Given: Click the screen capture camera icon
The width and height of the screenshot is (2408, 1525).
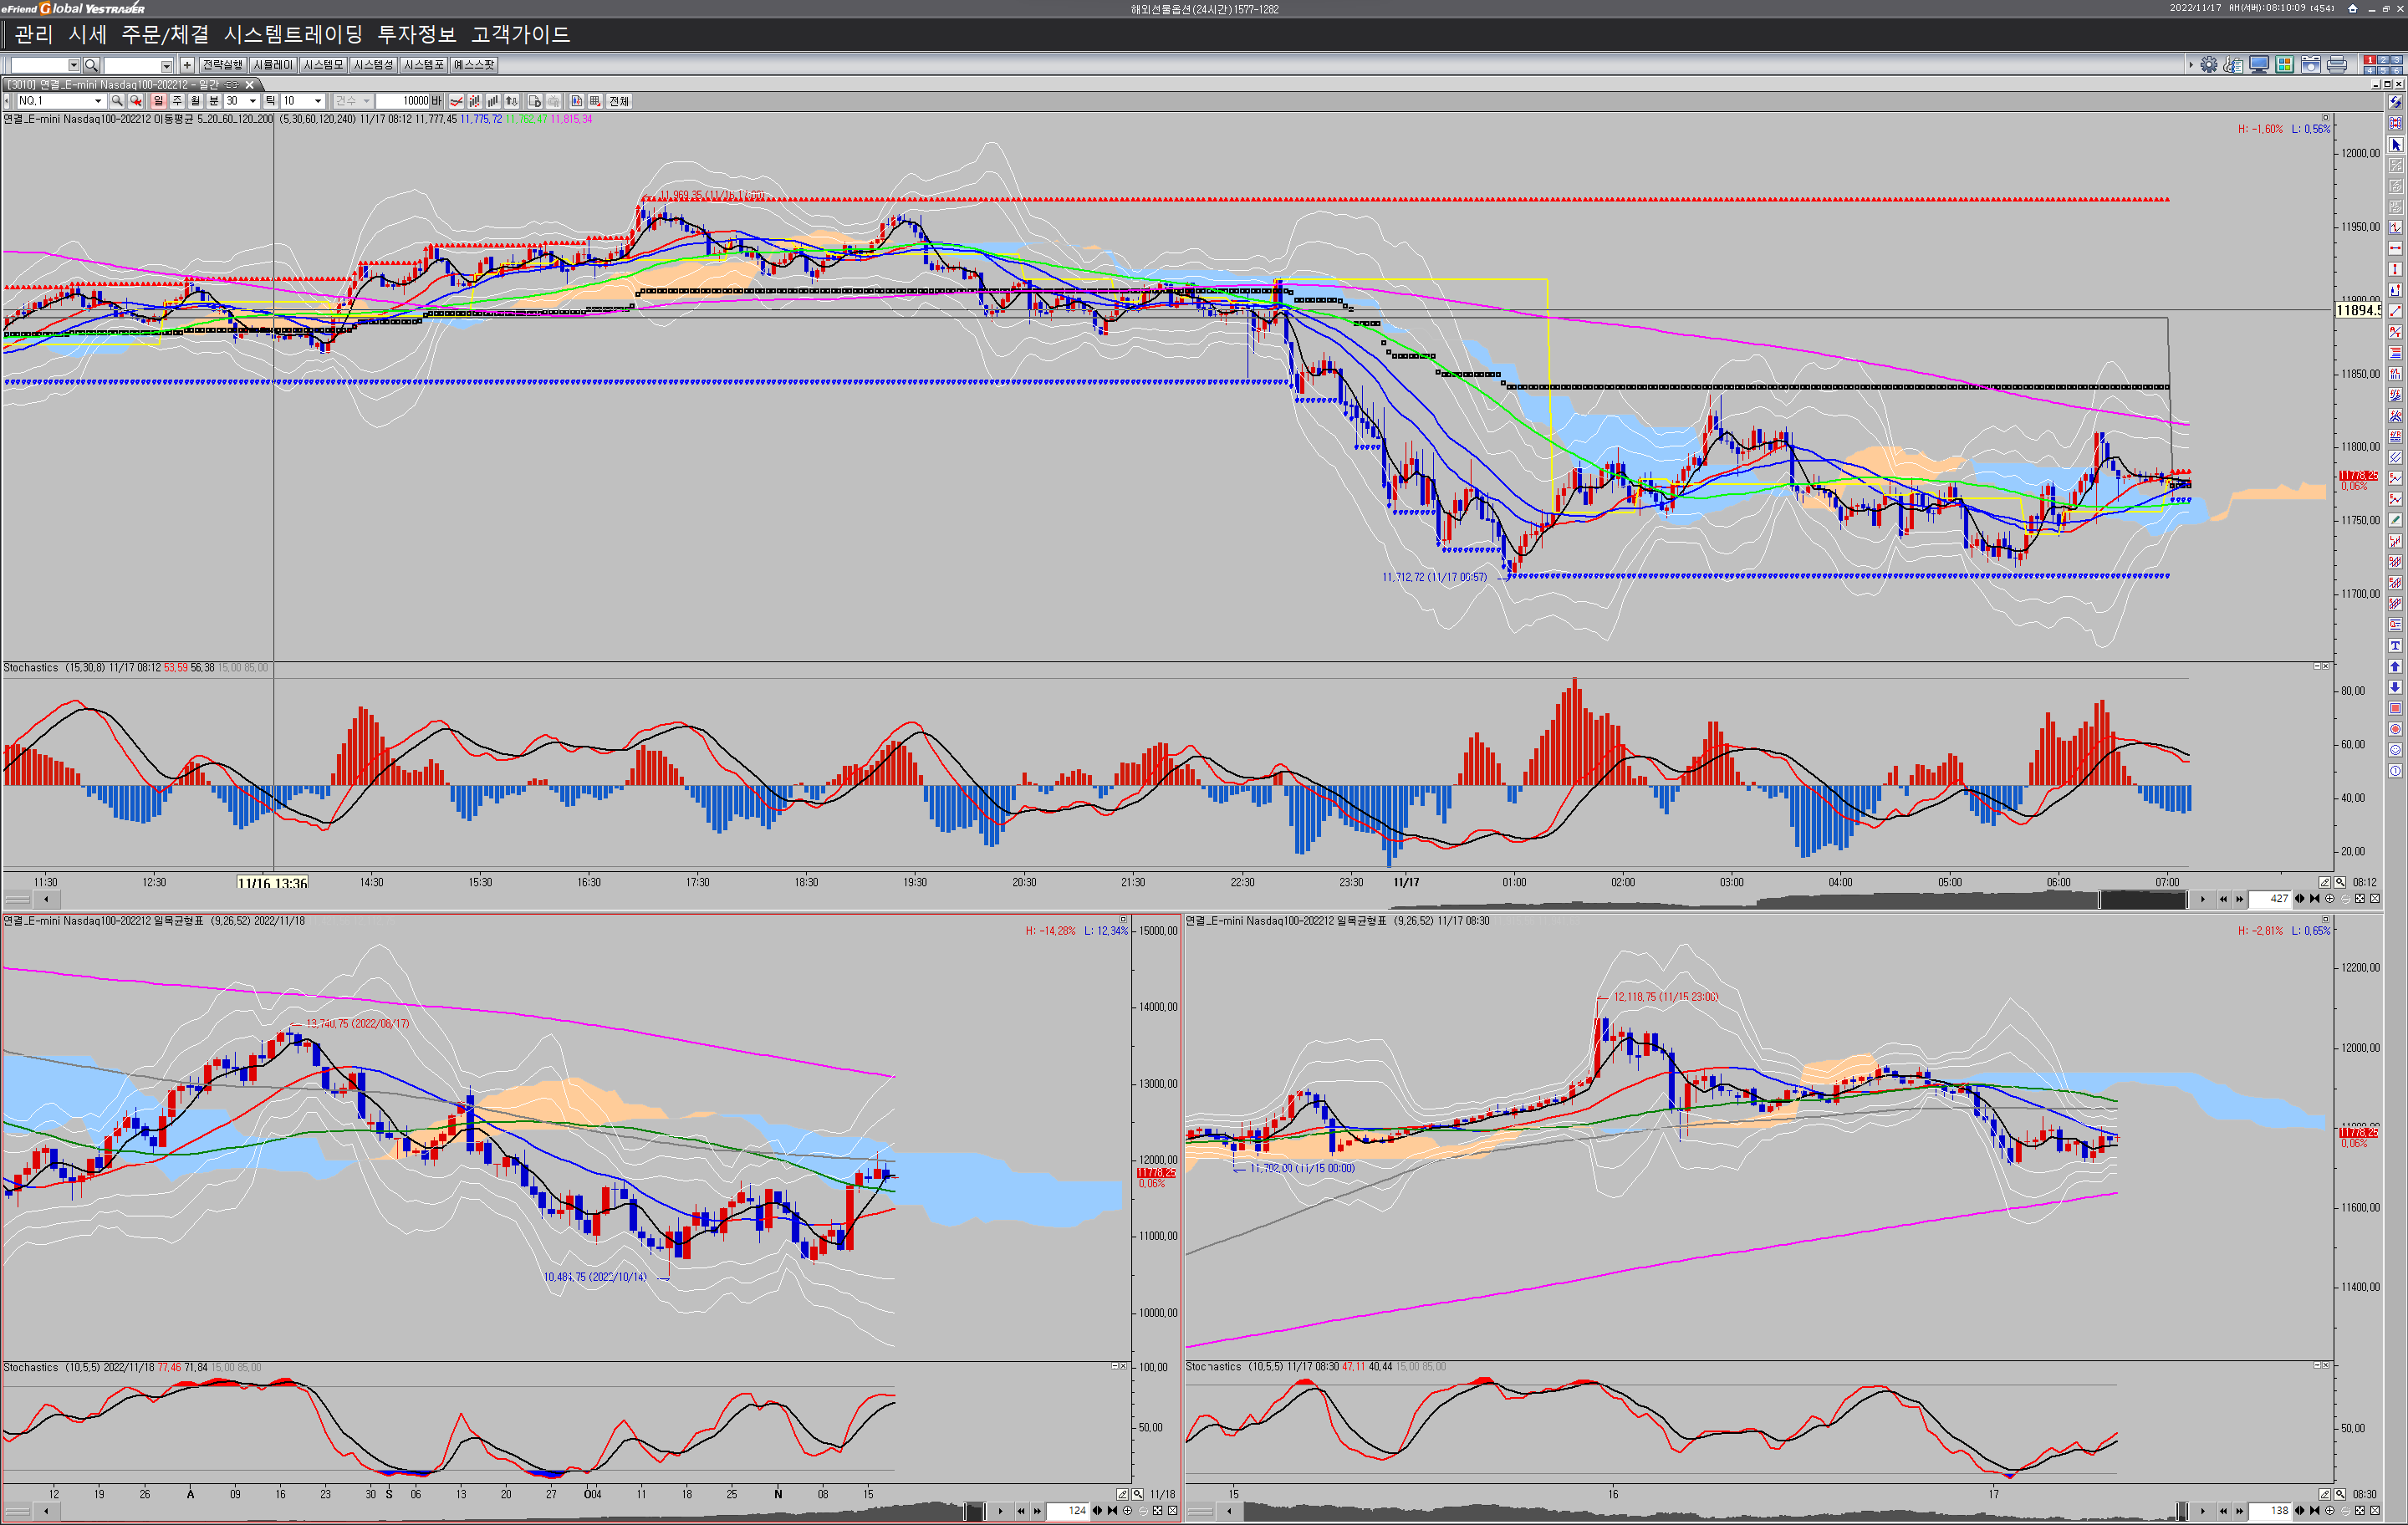Looking at the screenshot, I should click(2311, 65).
